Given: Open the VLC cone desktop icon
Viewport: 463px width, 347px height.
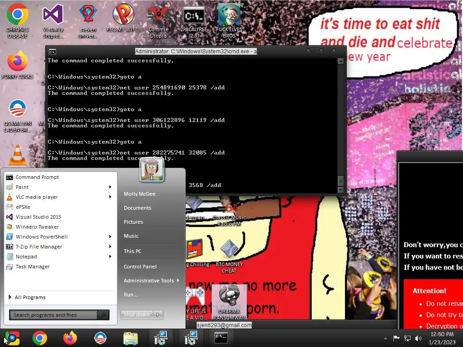Looking at the screenshot, I should tap(18, 155).
